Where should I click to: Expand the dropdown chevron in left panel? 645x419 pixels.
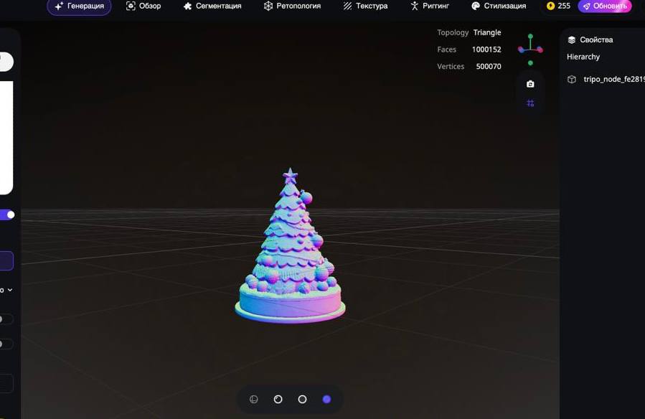pos(10,290)
